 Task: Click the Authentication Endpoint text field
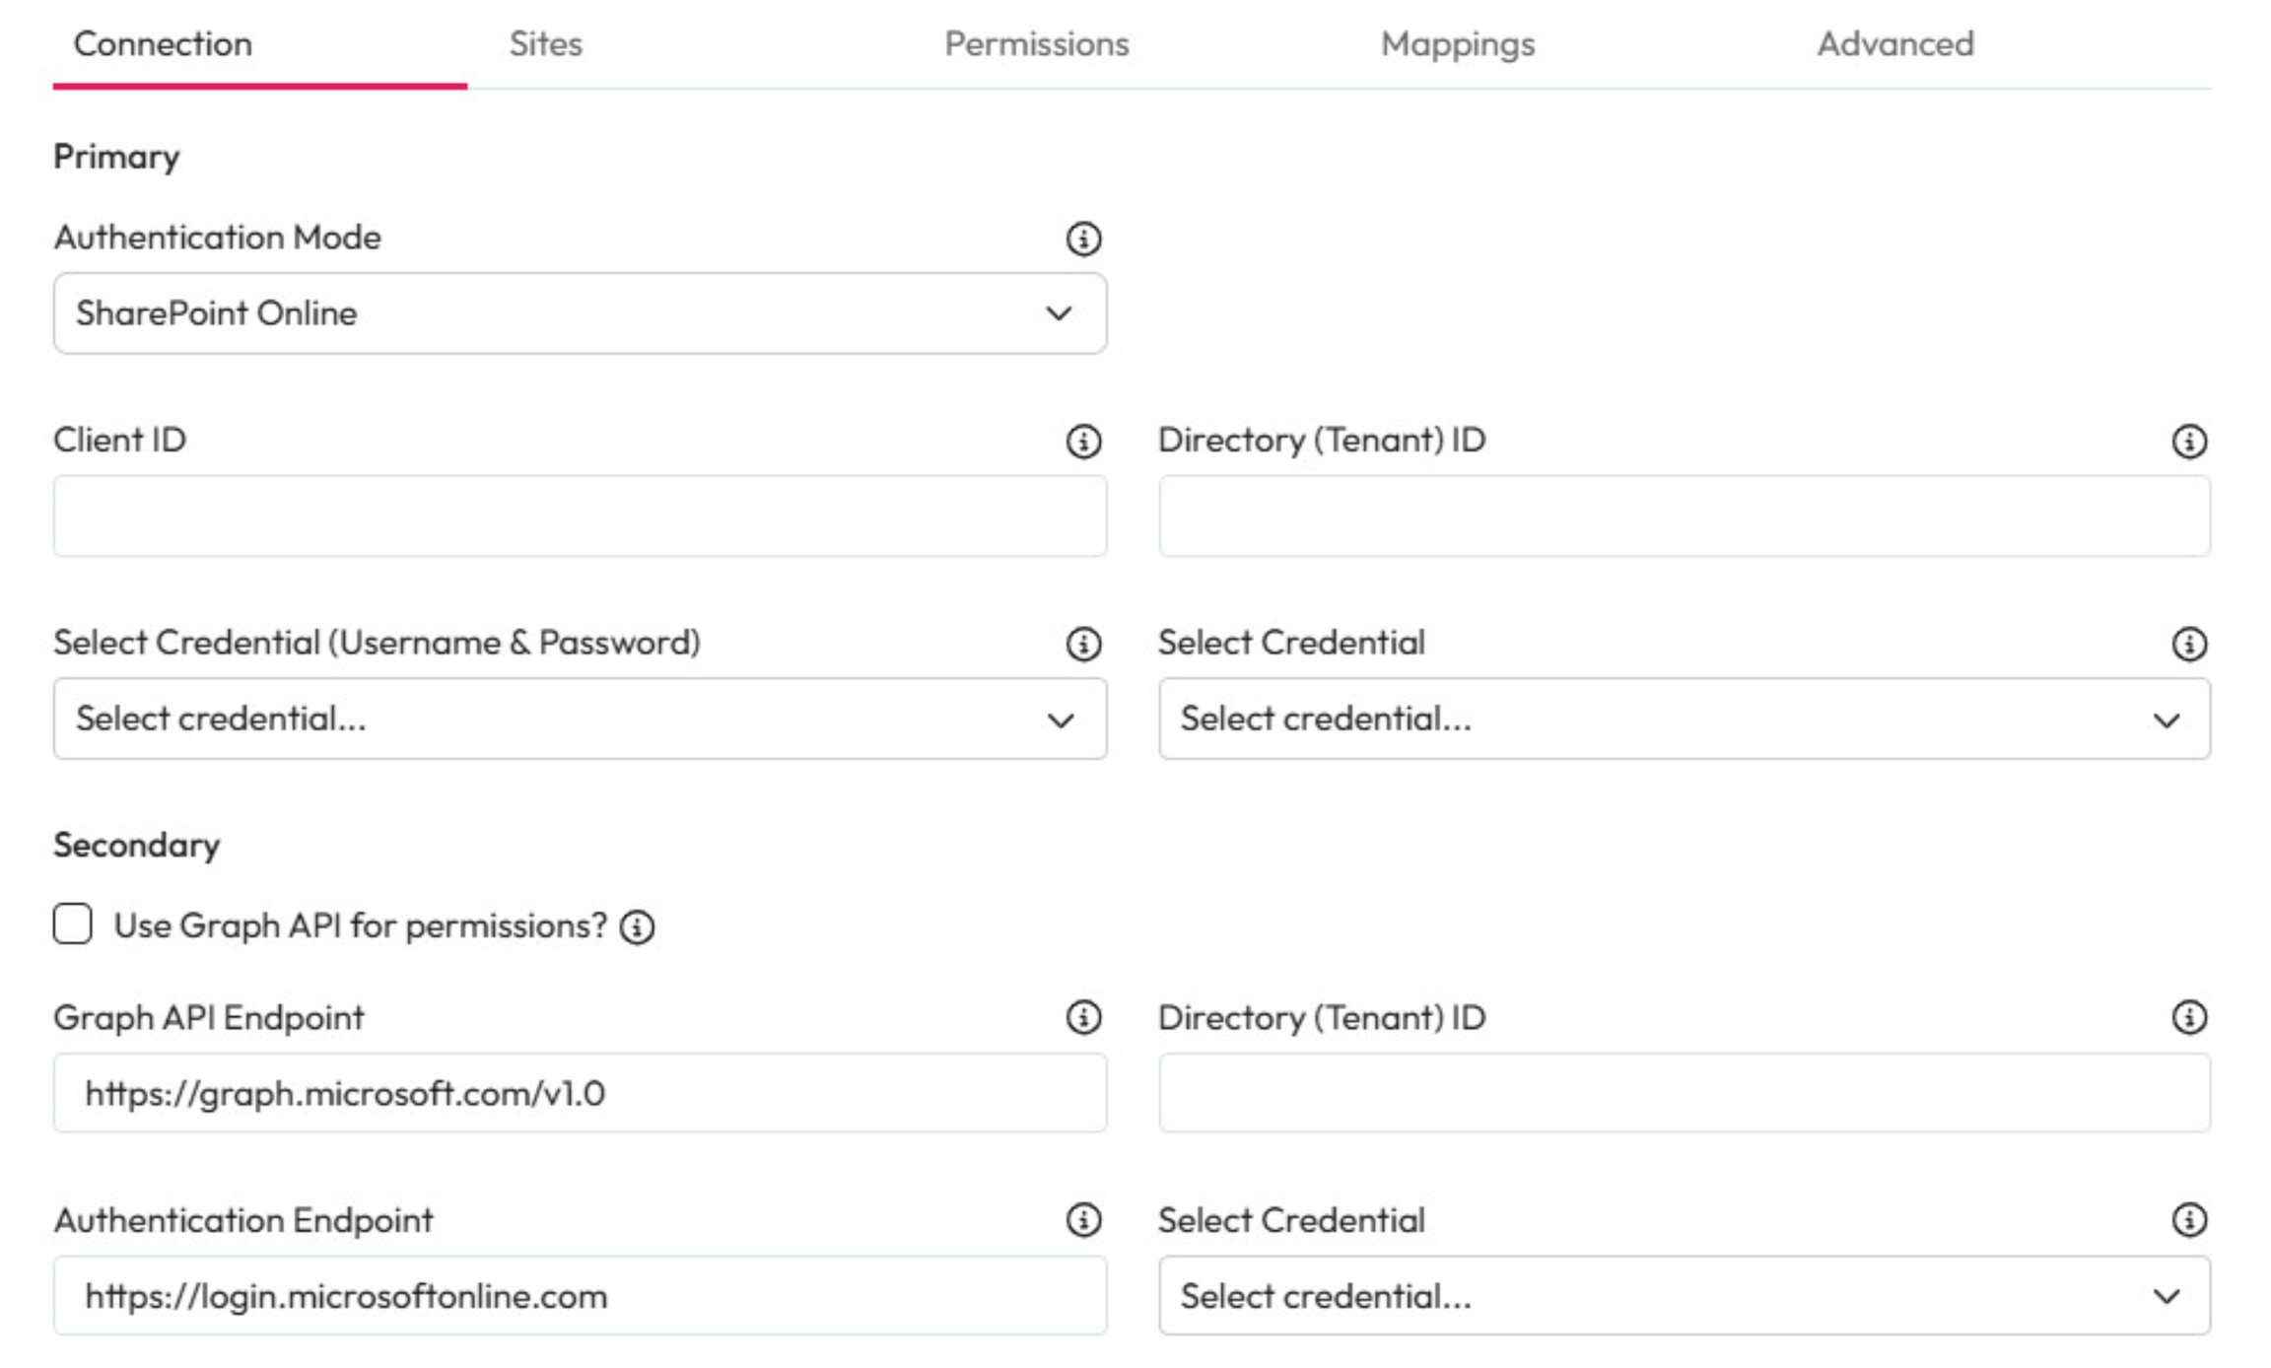point(580,1296)
